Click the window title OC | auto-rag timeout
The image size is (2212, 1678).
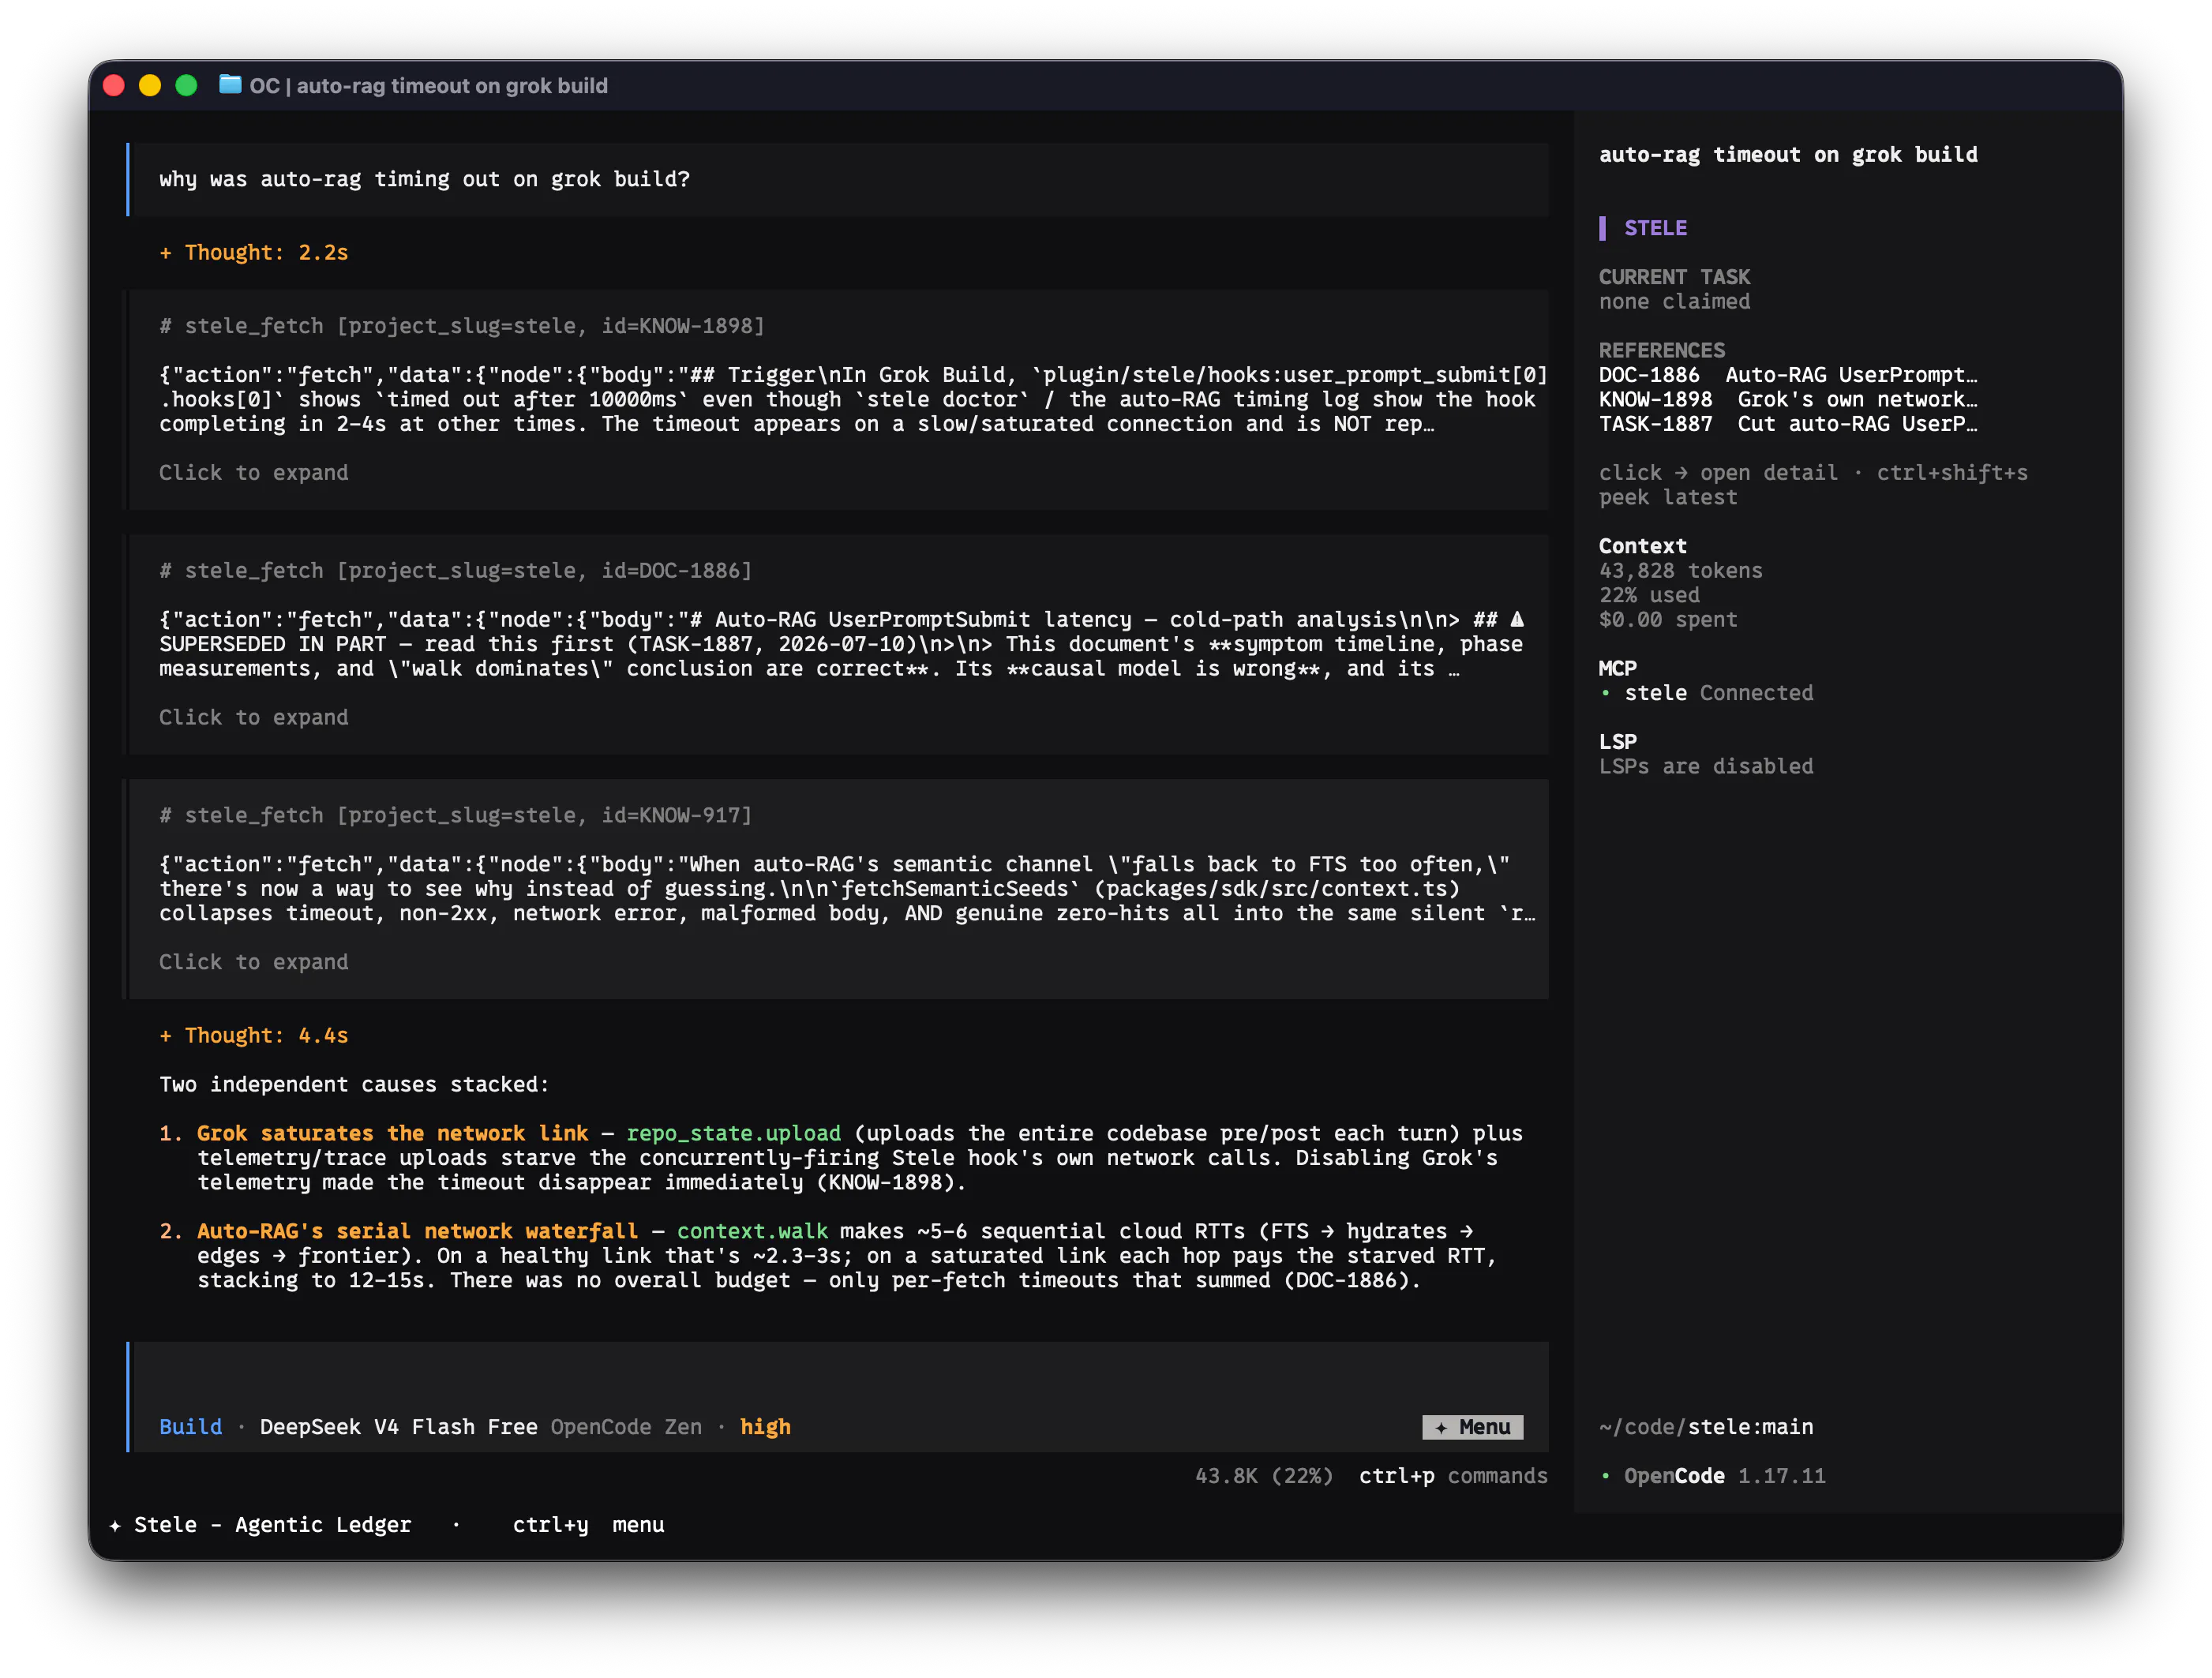tap(428, 86)
